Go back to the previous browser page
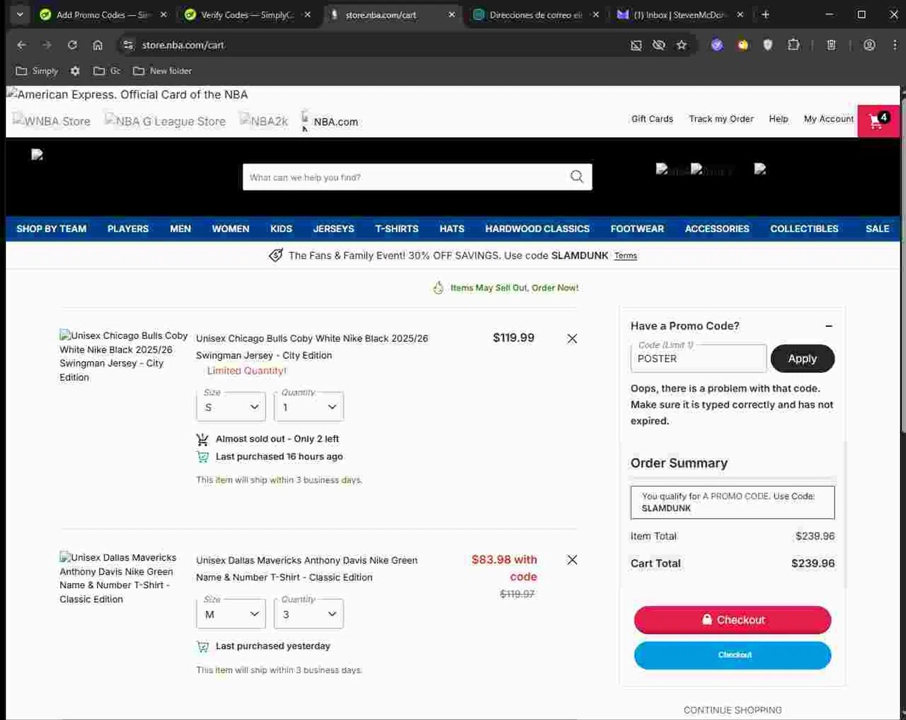The image size is (906, 720). click(22, 45)
